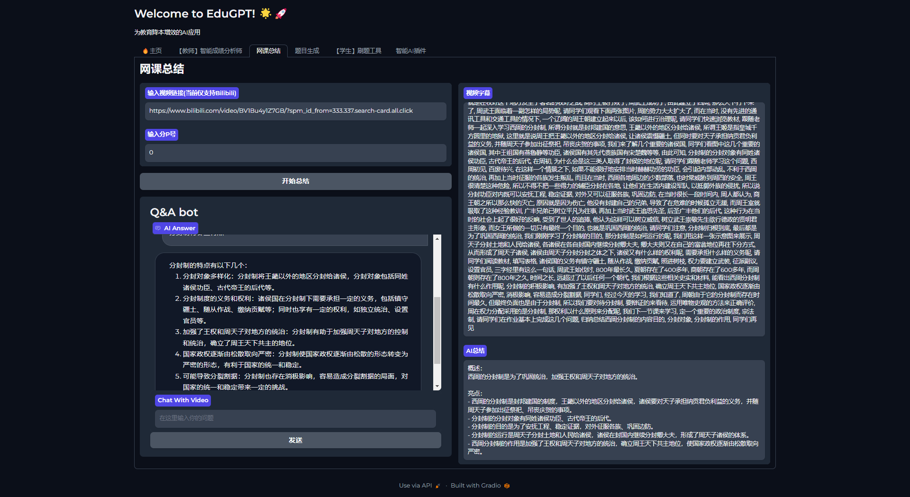Click the chat bubble icon on AI Answer badge
Image resolution: width=910 pixels, height=497 pixels.
158,228
